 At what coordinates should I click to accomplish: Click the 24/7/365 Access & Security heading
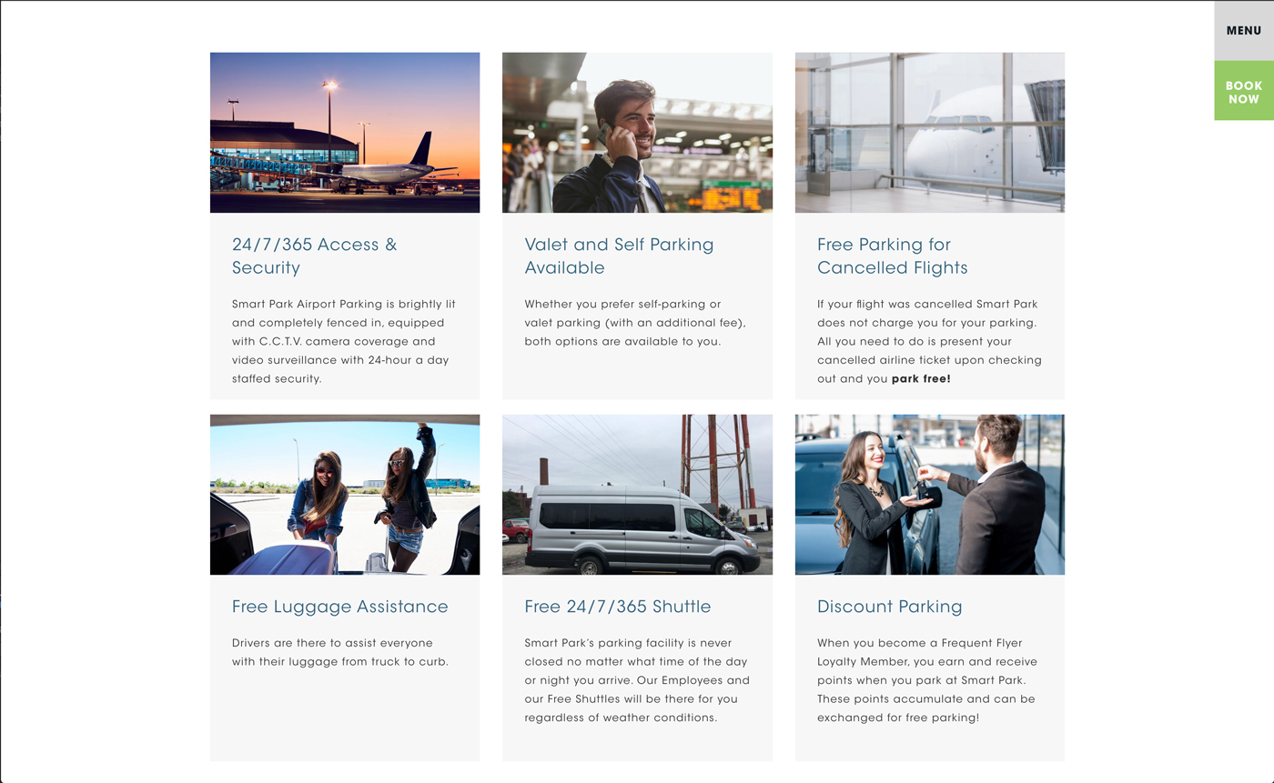click(315, 256)
